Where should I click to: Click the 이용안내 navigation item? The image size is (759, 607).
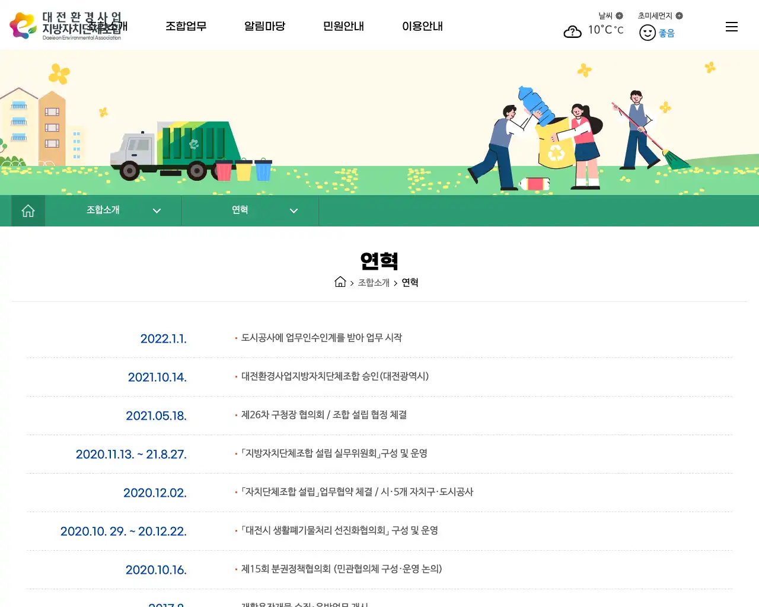coord(422,26)
